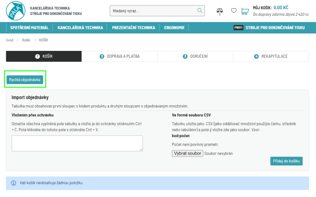Click the PROFI badge icon

(x=238, y=28)
